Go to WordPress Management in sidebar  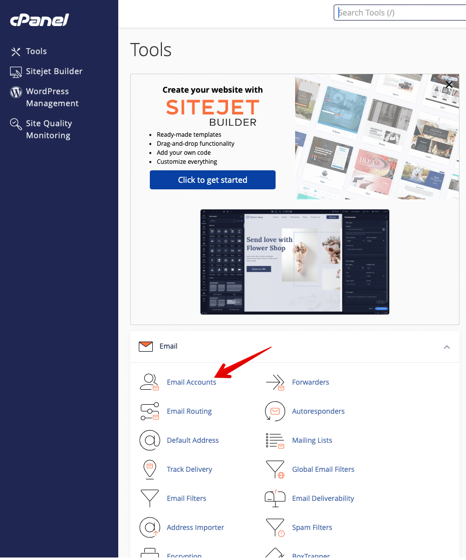[x=52, y=98]
